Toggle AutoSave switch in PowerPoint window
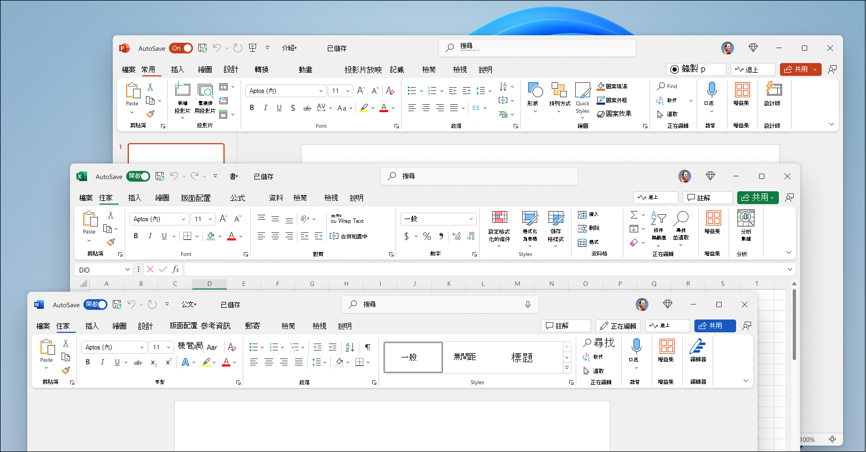The width and height of the screenshot is (866, 452). point(181,48)
